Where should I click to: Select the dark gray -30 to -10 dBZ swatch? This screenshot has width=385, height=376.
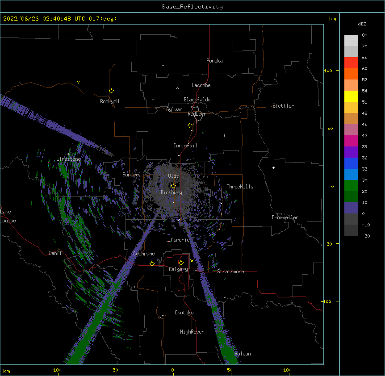click(x=351, y=230)
